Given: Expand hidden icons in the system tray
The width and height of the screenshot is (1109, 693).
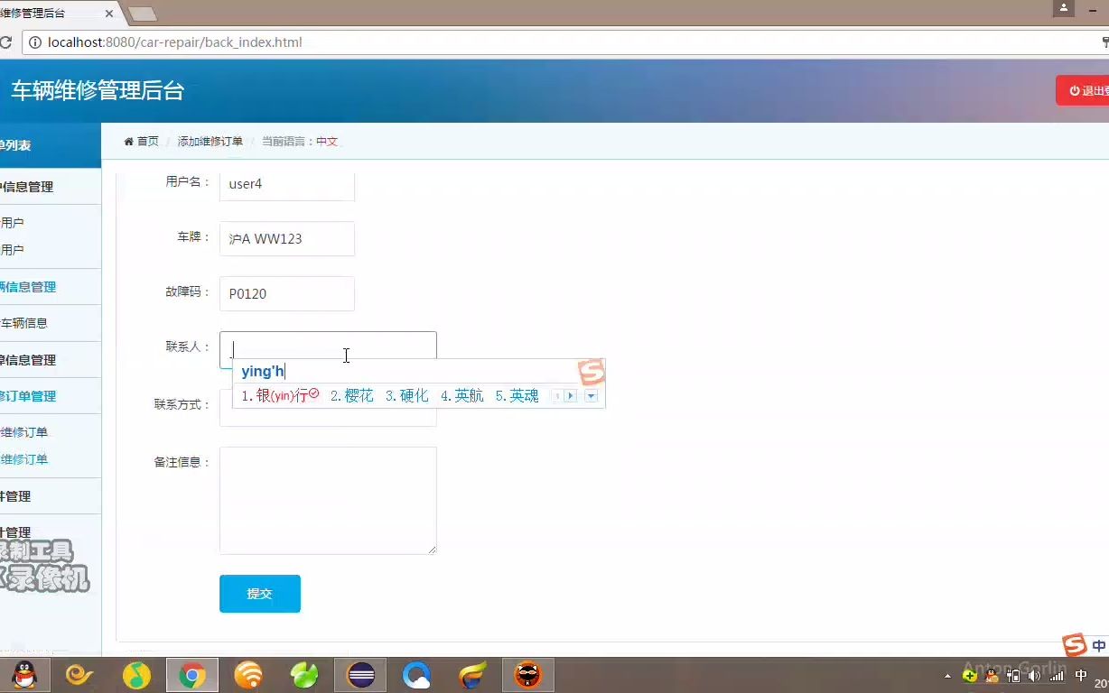Looking at the screenshot, I should click(947, 675).
